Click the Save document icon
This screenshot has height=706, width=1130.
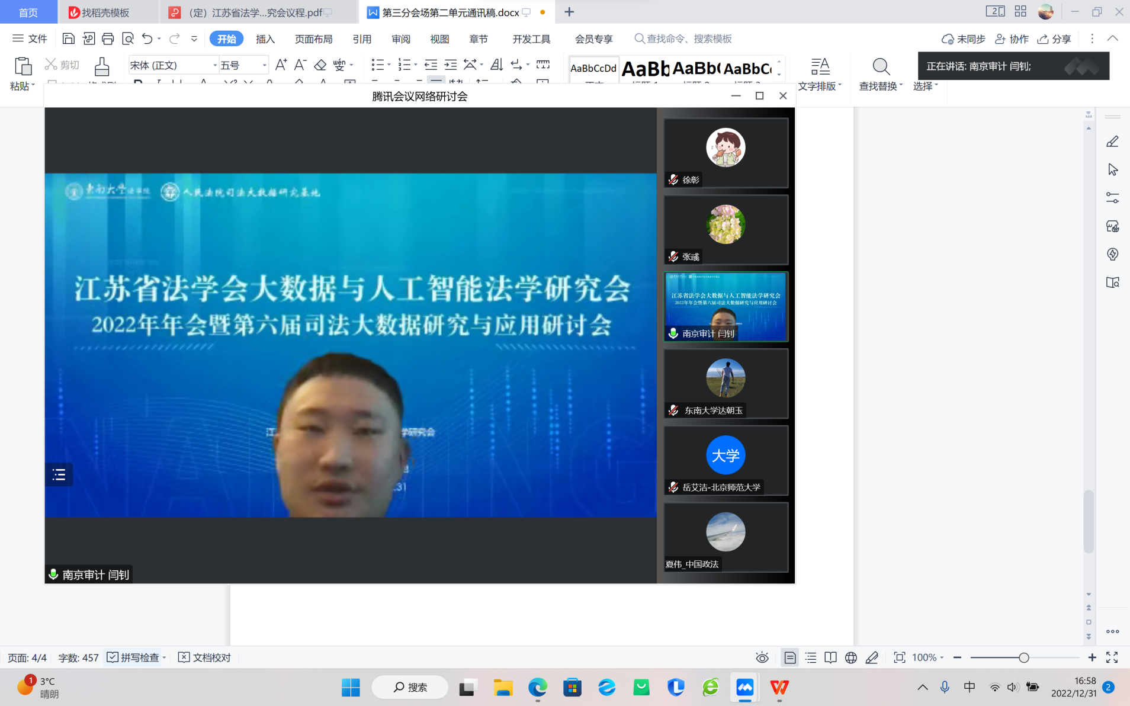coord(68,39)
